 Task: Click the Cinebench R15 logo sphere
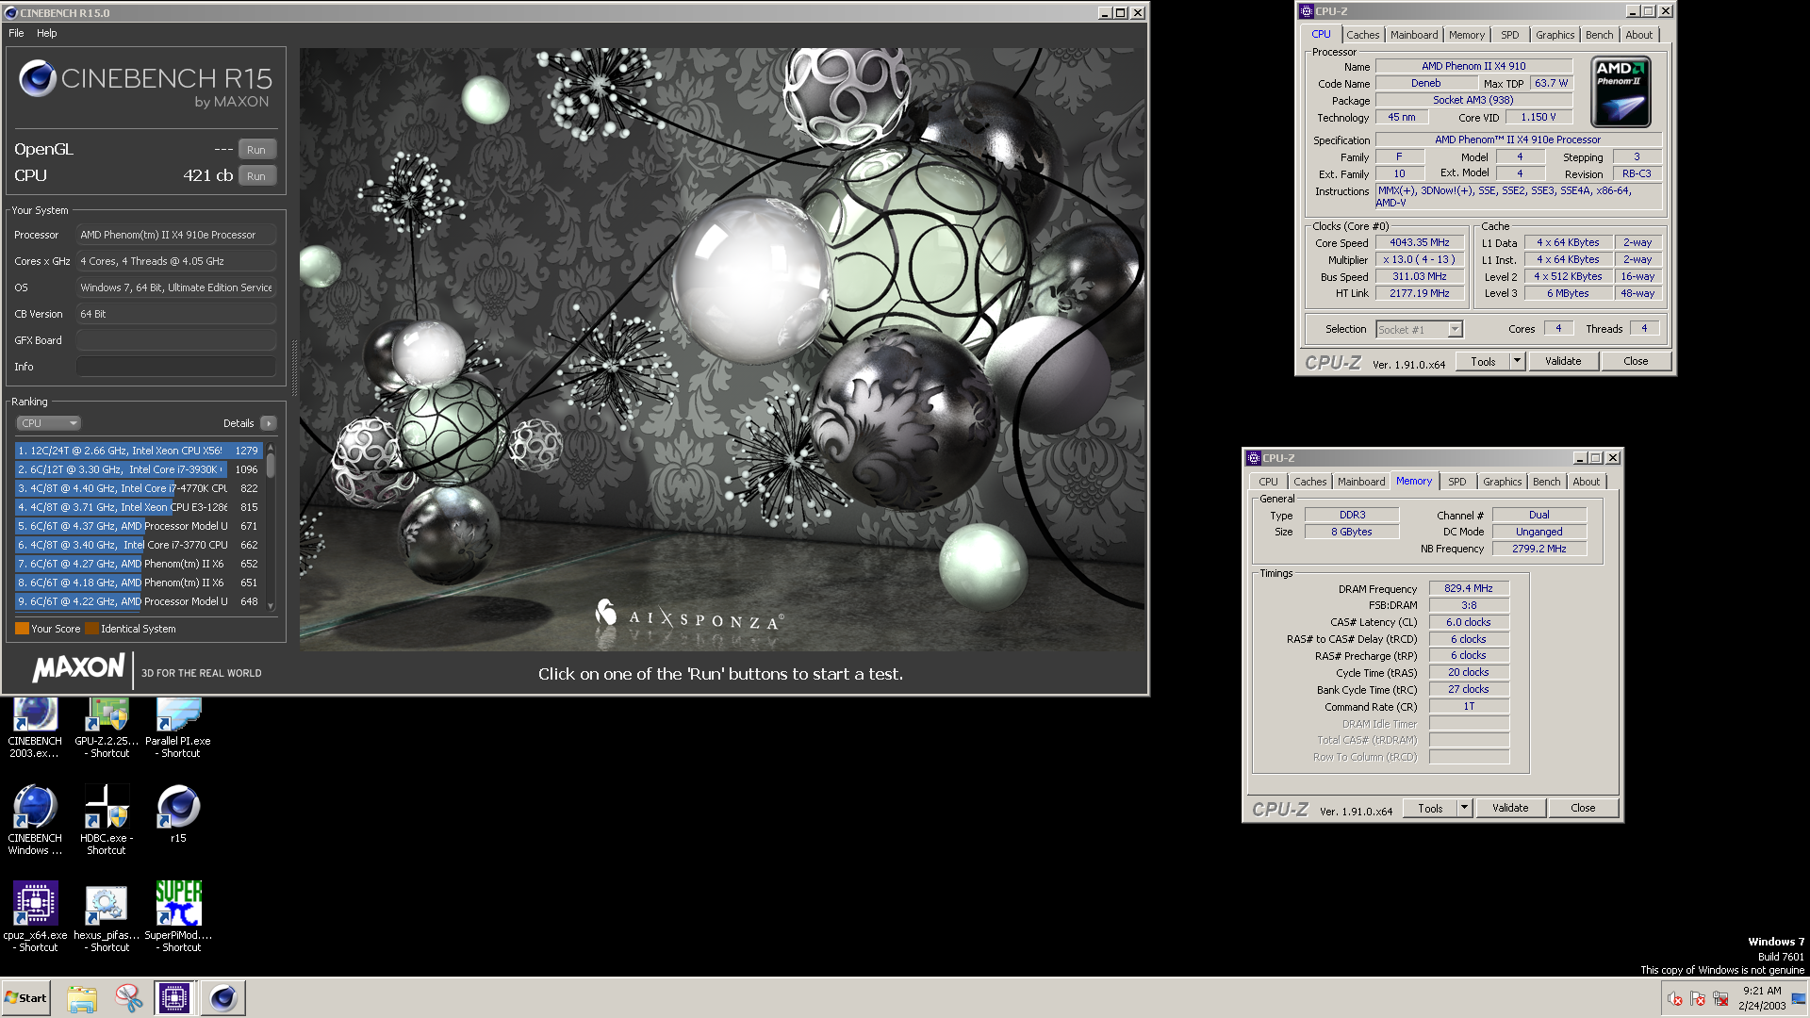point(38,78)
